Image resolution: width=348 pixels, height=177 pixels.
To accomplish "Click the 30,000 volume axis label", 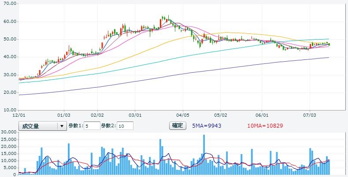I will 9,132.
